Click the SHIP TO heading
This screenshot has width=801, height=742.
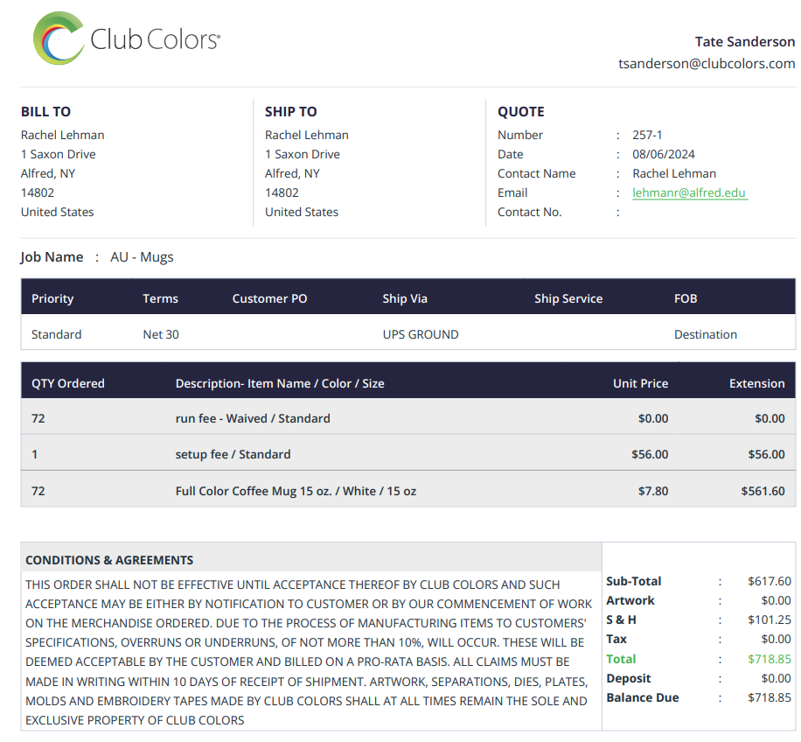(290, 111)
